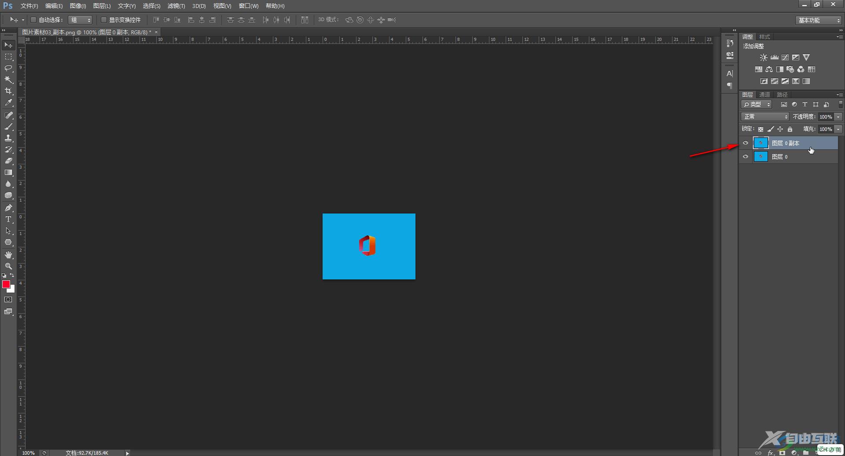845x456 pixels.
Task: Open the Layers panel flyout menu
Action: click(840, 94)
